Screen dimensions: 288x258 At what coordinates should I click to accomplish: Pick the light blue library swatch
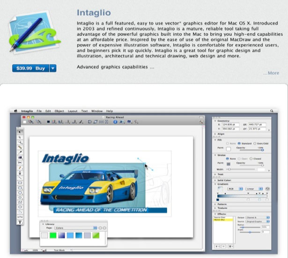tap(70, 235)
